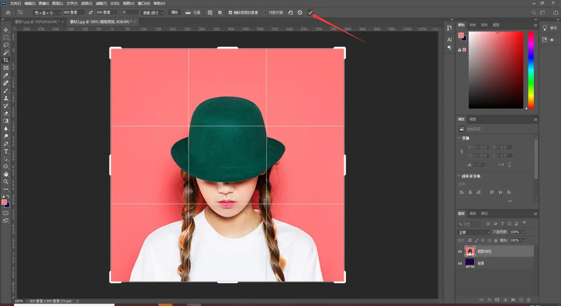Screen dimensions: 561x306
Task: Click the 清除 button in options bar
Action: [x=174, y=12]
